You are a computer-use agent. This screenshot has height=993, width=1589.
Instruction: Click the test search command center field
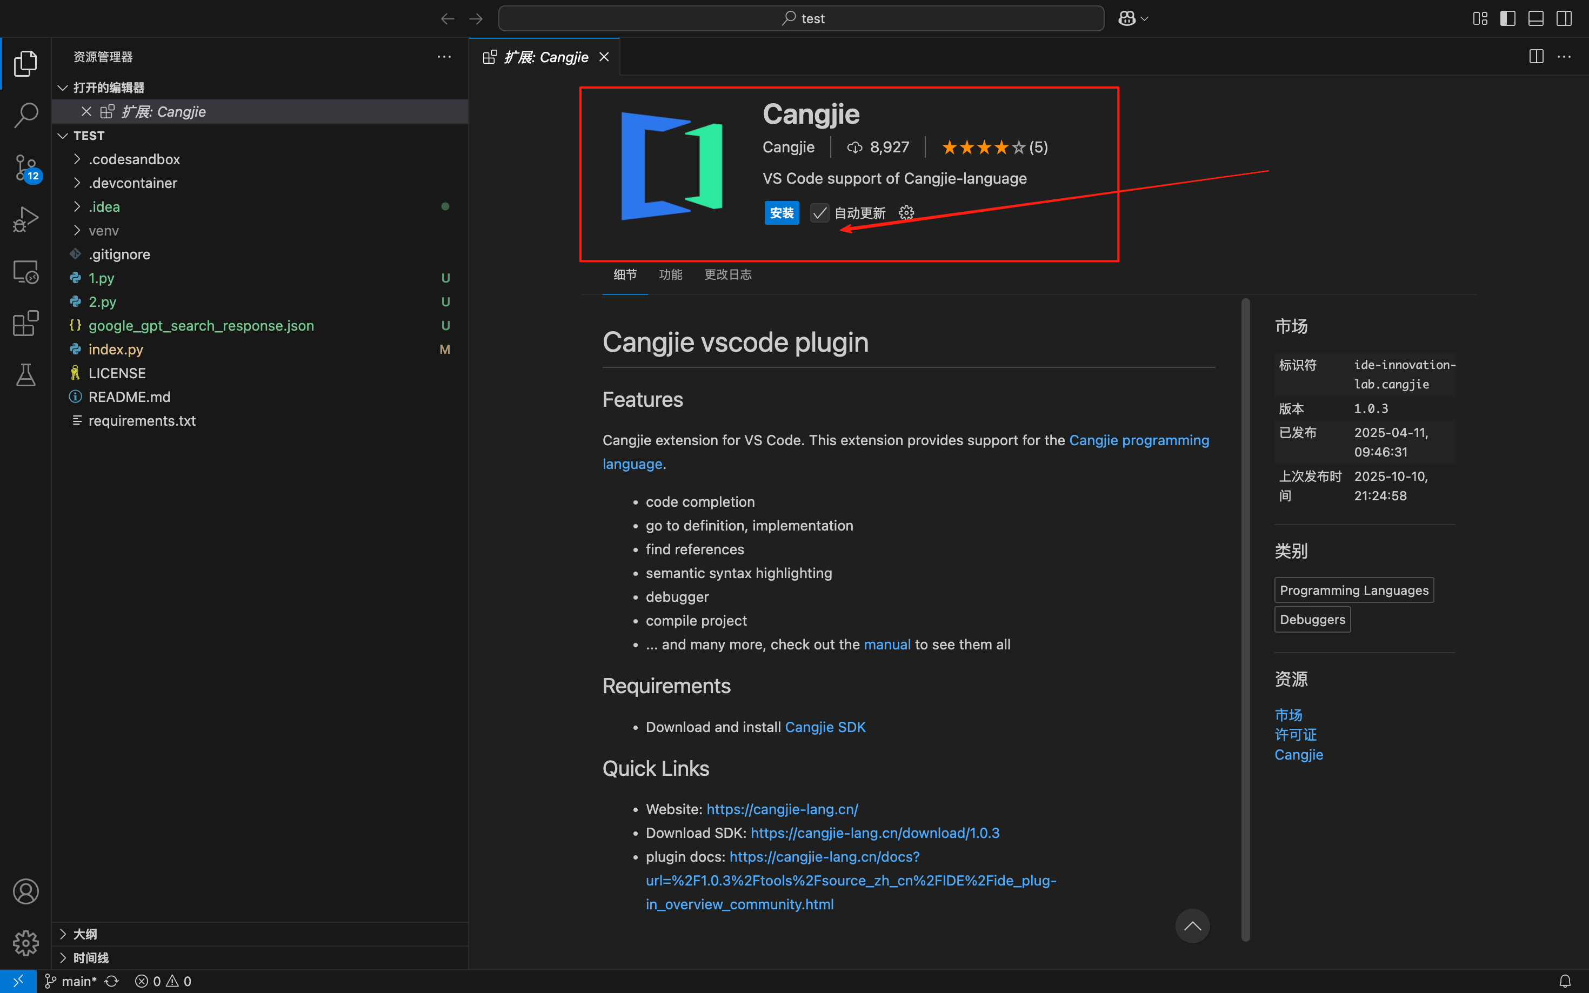pos(801,18)
